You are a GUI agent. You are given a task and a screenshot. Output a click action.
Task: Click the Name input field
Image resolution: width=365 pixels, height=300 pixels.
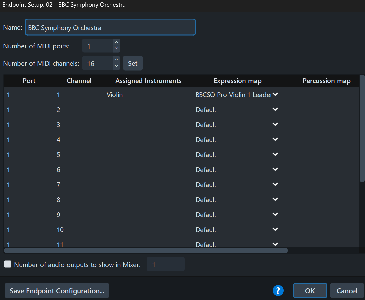point(110,27)
